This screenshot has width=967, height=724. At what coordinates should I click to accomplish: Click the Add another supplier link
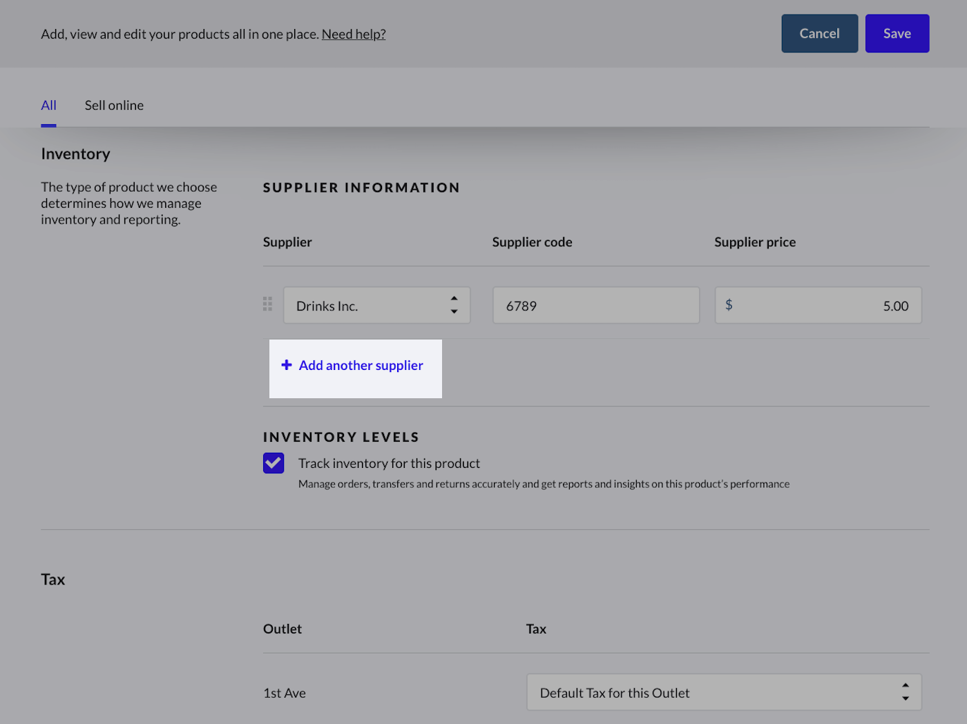pyautogui.click(x=361, y=366)
